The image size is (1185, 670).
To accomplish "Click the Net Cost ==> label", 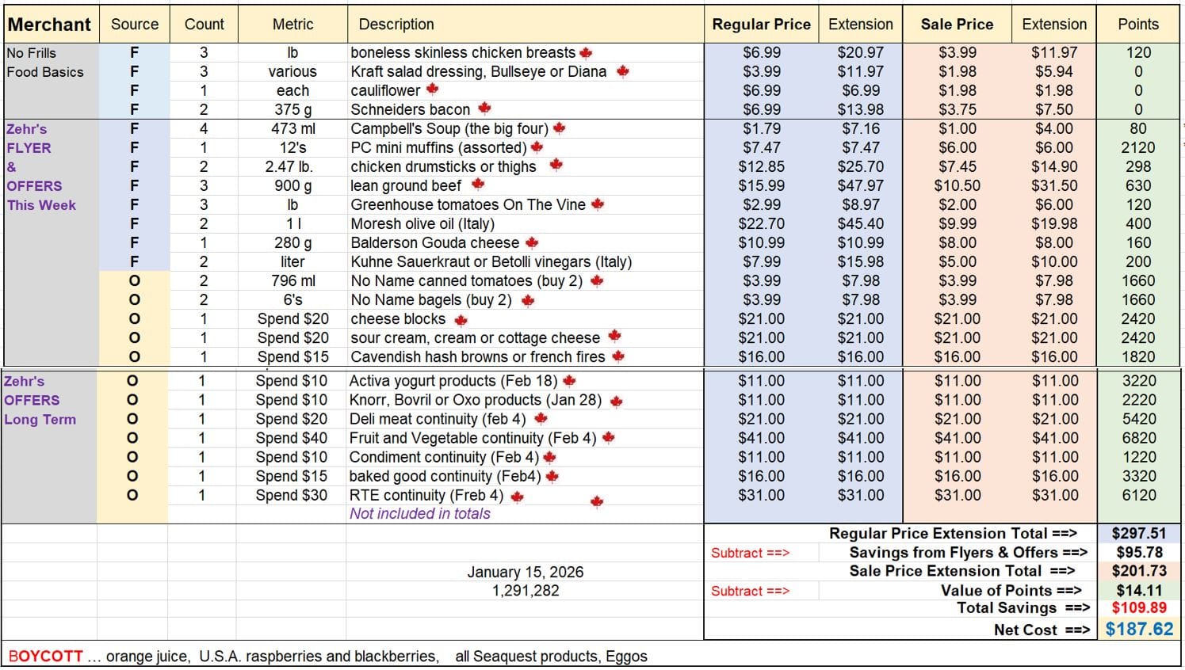I will pos(1042,630).
